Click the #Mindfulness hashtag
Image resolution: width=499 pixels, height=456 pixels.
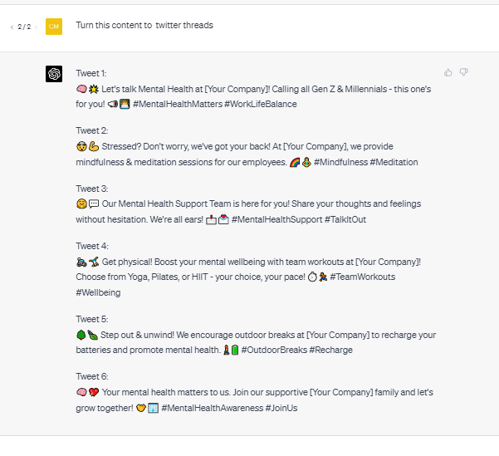[x=340, y=162]
